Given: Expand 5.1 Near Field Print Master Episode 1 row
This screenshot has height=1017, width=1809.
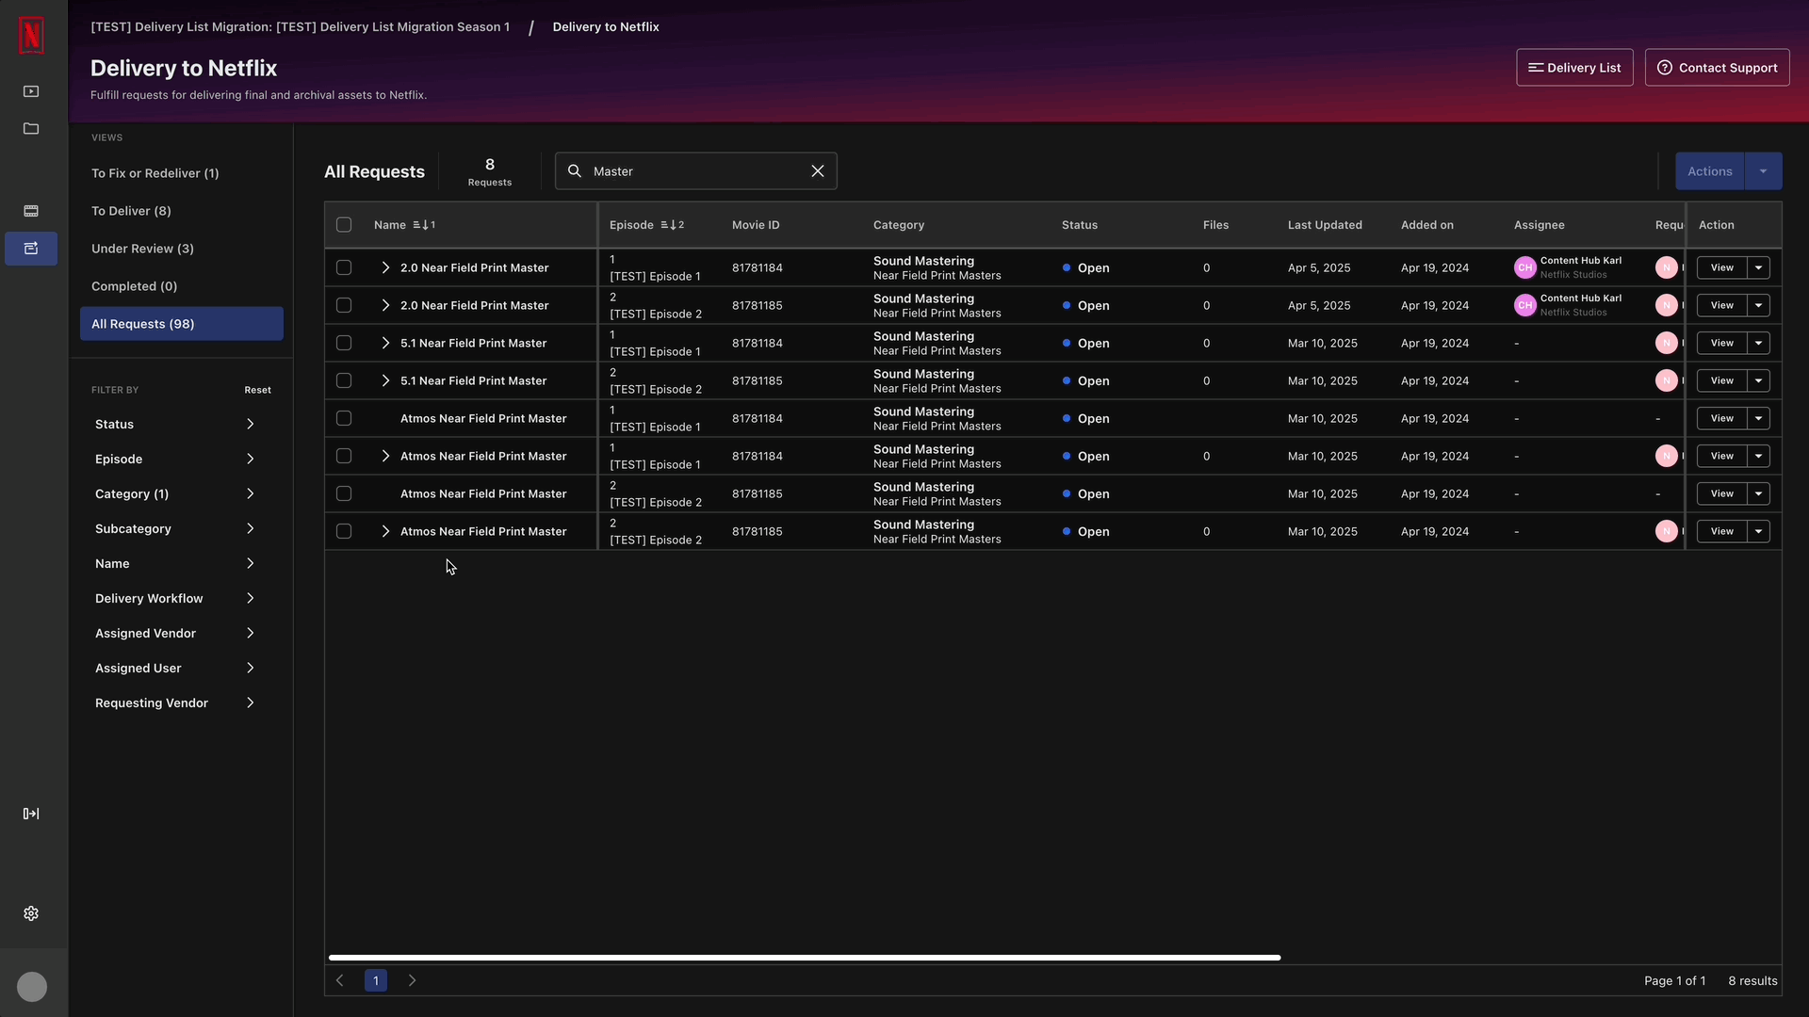Looking at the screenshot, I should [385, 343].
